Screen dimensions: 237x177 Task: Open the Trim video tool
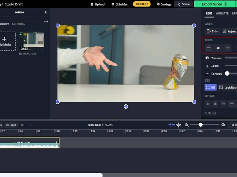(x=212, y=31)
